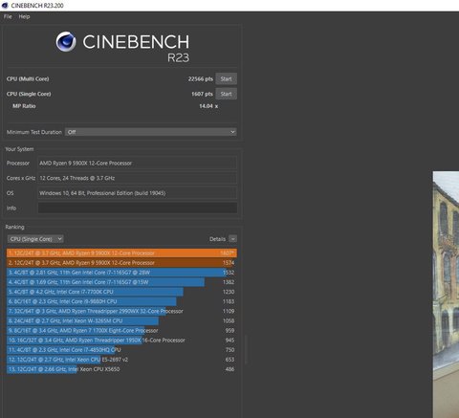Select ranking row 10 Threadripper 1950X
This screenshot has width=459, height=418.
tap(121, 341)
